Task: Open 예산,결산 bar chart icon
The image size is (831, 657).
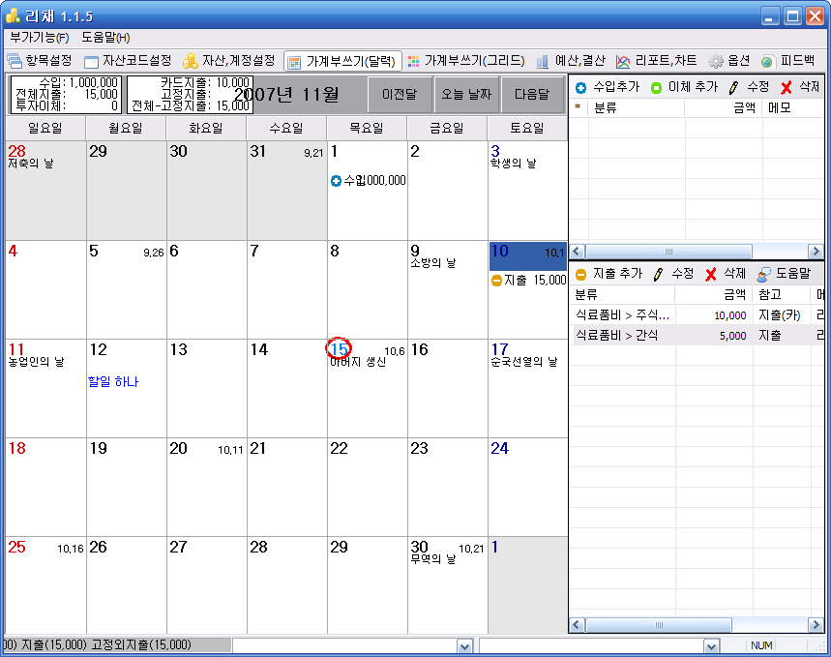Action: click(543, 61)
